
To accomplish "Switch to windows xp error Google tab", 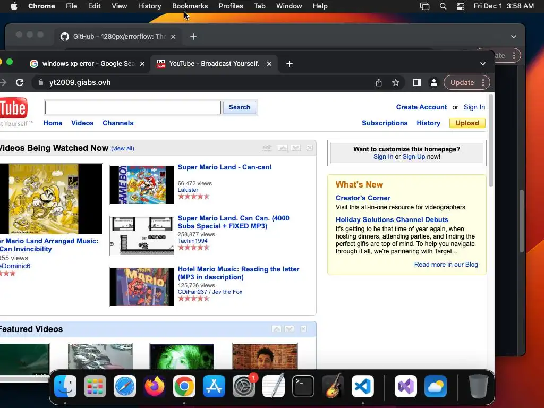I will pos(87,64).
